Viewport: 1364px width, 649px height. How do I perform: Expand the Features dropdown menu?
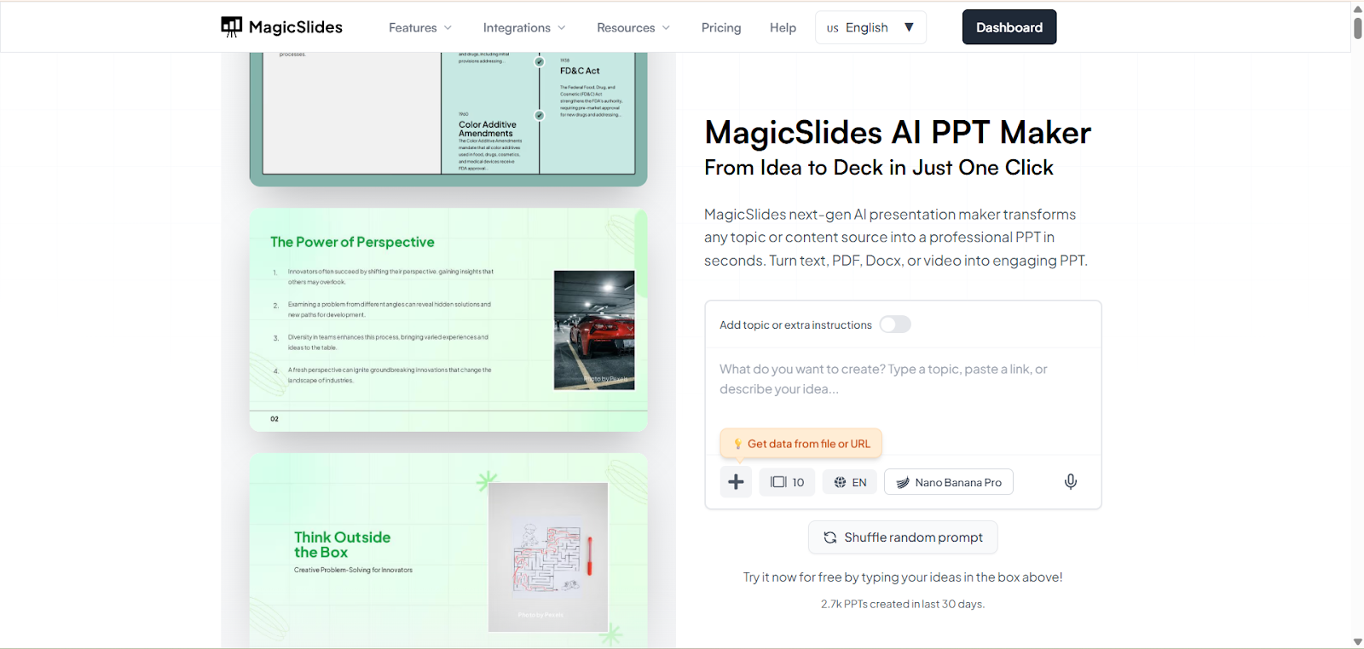420,27
